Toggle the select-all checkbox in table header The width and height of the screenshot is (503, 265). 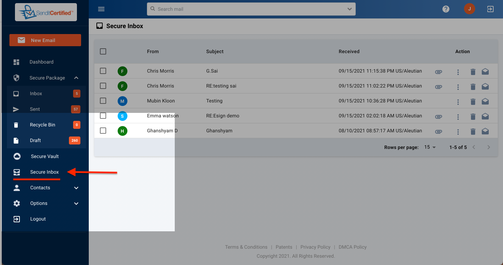103,51
